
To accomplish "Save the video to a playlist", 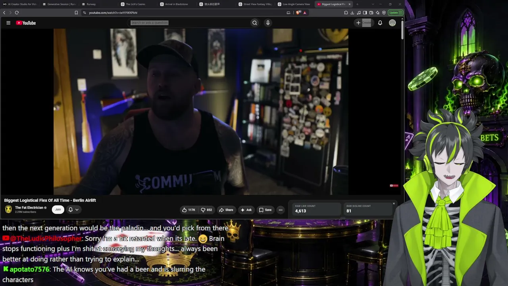I will coord(266,210).
